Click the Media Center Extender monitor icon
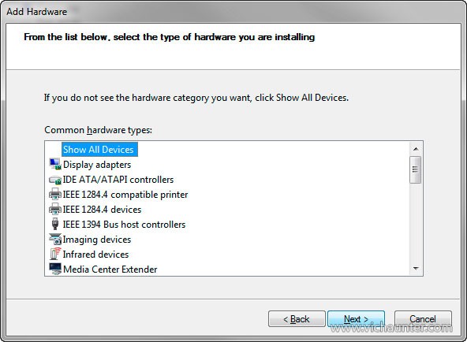This screenshot has height=342, width=467. pyautogui.click(x=55, y=269)
